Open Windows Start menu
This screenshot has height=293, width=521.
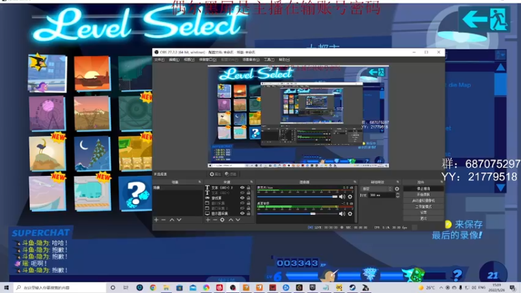[7, 287]
